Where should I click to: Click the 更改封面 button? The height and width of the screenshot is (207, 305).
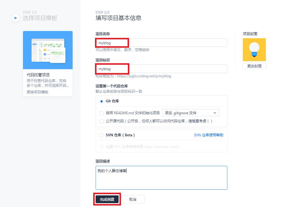(x=254, y=66)
